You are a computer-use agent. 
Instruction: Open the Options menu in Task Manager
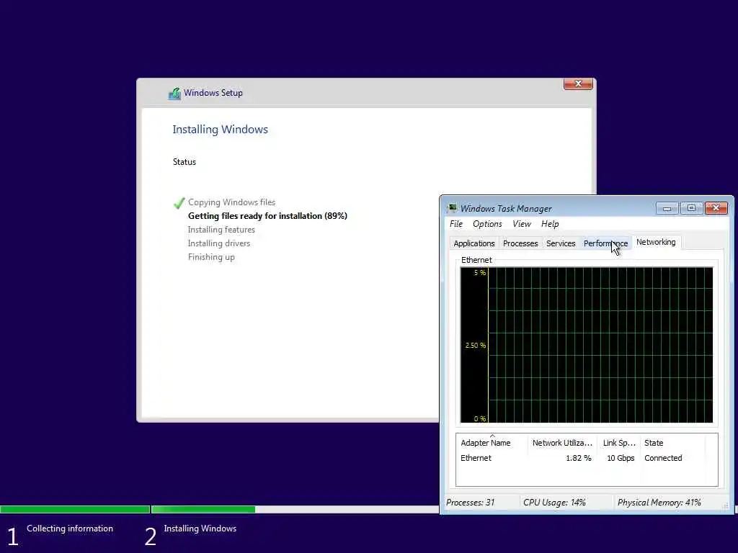tap(487, 224)
